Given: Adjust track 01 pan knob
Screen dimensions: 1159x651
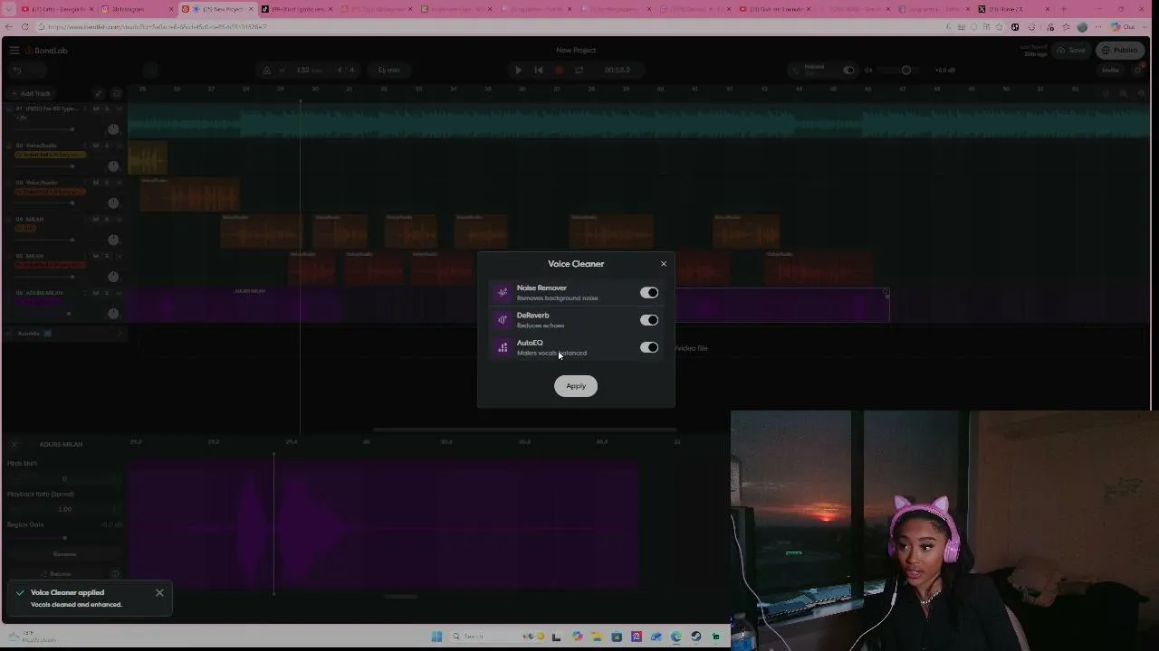Looking at the screenshot, I should [x=113, y=129].
